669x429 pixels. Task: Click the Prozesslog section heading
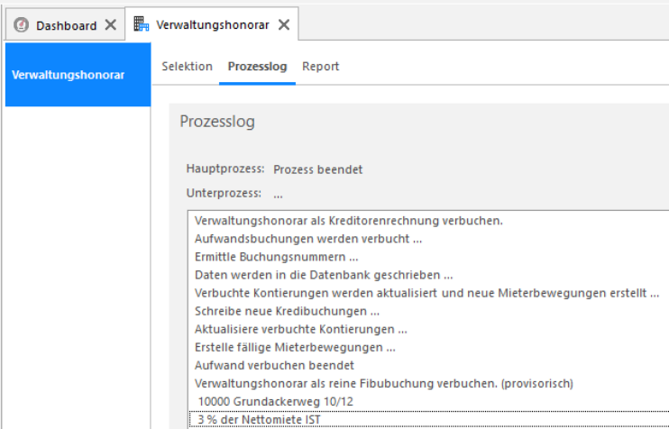(x=217, y=122)
